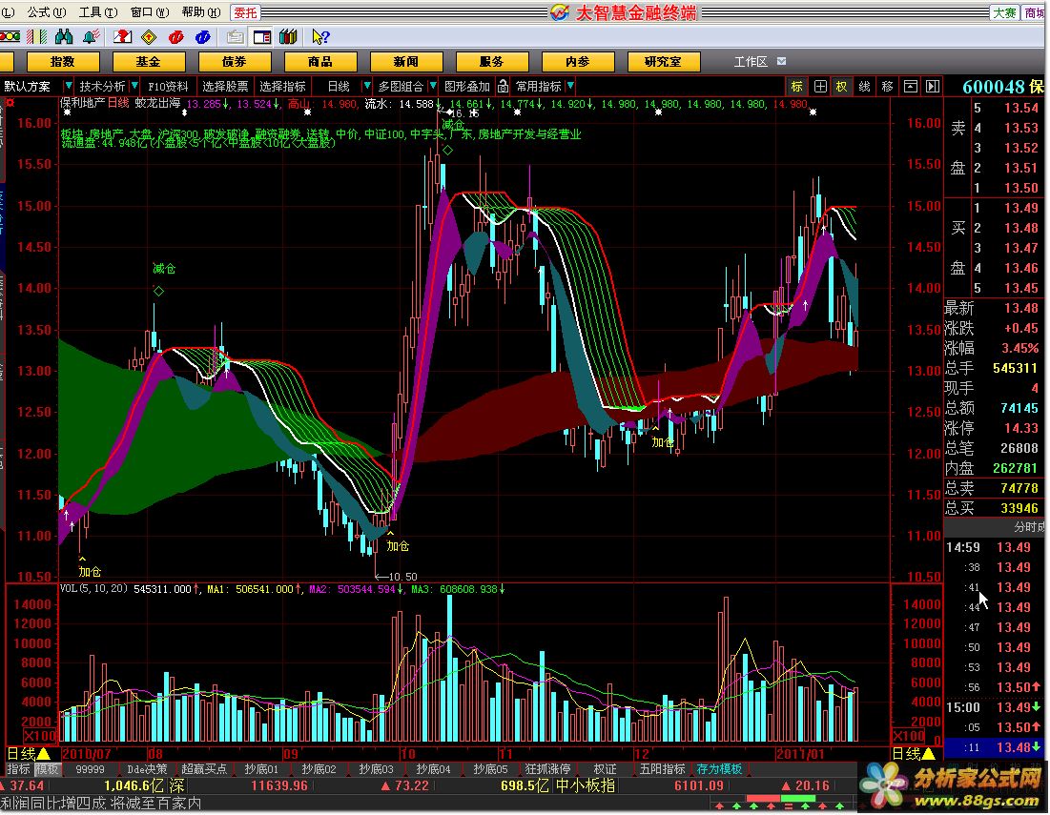Image resolution: width=1050 pixels, height=815 pixels.
Task: Open the binoculars search tool
Action: click(64, 36)
